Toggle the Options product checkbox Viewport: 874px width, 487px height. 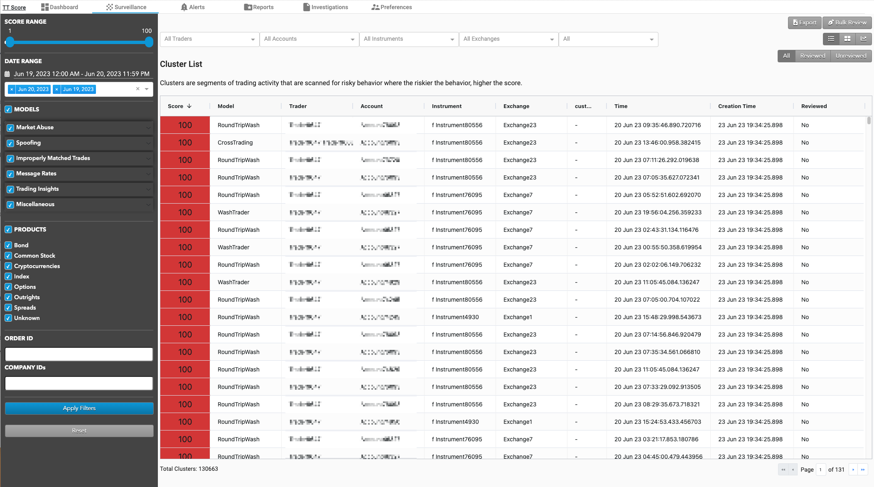8,287
